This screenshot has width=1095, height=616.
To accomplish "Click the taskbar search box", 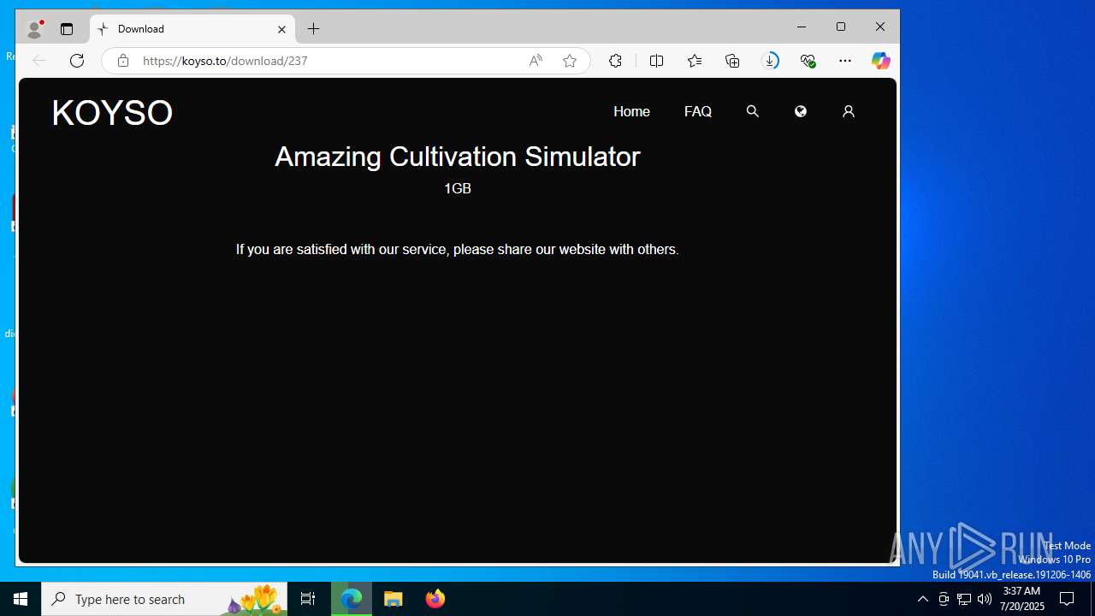I will pos(164,599).
